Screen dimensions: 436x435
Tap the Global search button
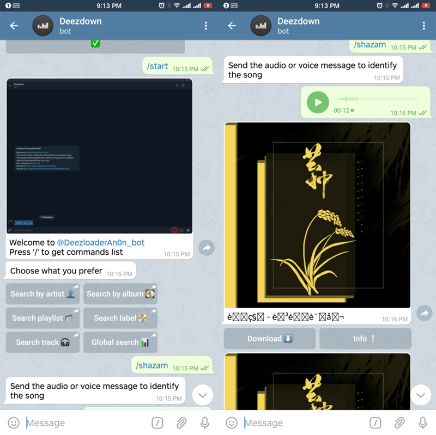120,342
